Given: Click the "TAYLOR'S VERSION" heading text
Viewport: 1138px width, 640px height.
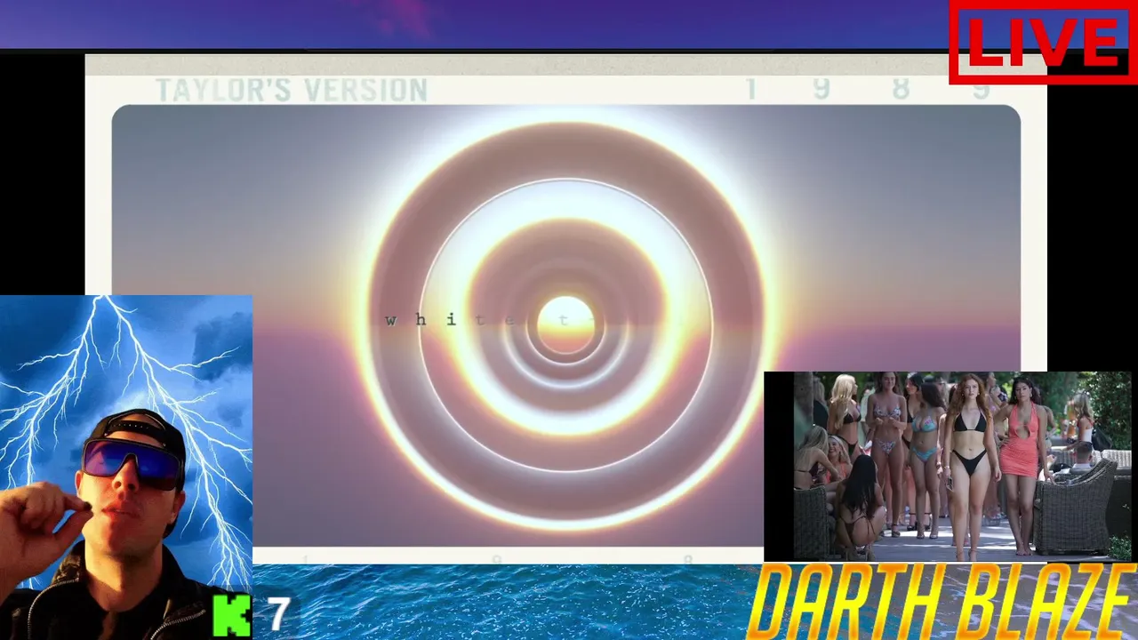Looking at the screenshot, I should click(x=292, y=90).
